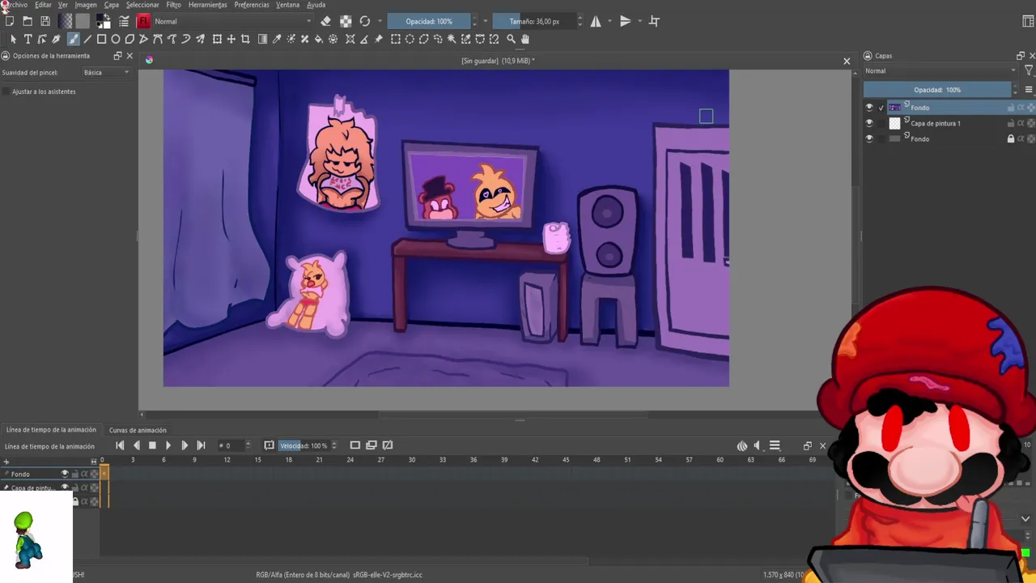
Task: Adjust Capas panel Opacidad slider
Action: 937,90
